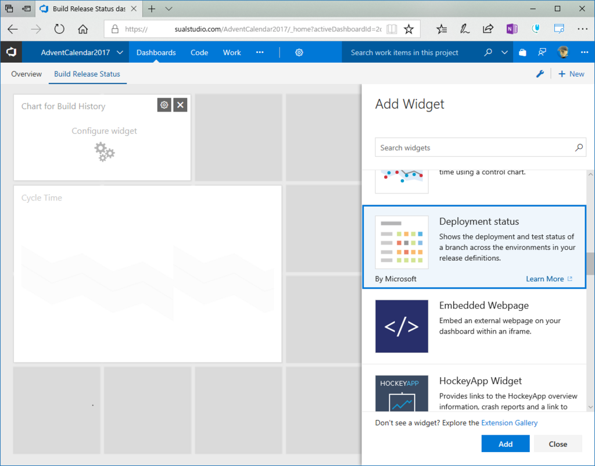
Task: Open the VSTS logo home icon
Action: tap(11, 52)
